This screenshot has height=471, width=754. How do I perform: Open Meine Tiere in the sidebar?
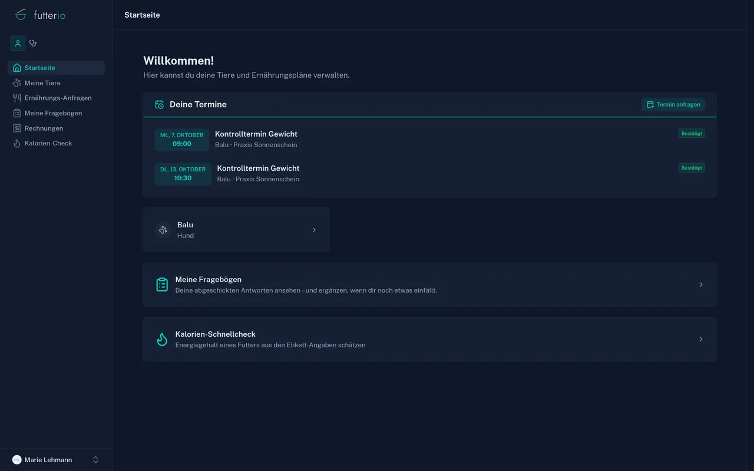57,83
